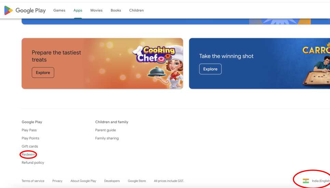330x188 pixels.
Task: Open the Carrom game artwork
Action: (316, 64)
